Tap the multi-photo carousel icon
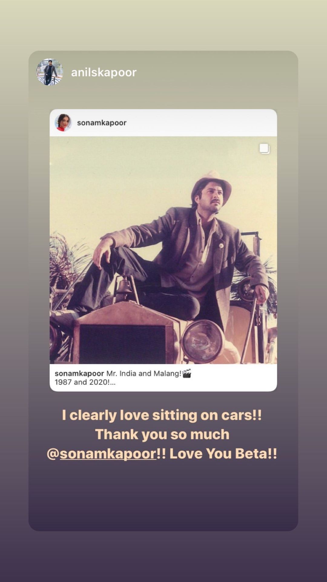327x582 pixels. [264, 149]
